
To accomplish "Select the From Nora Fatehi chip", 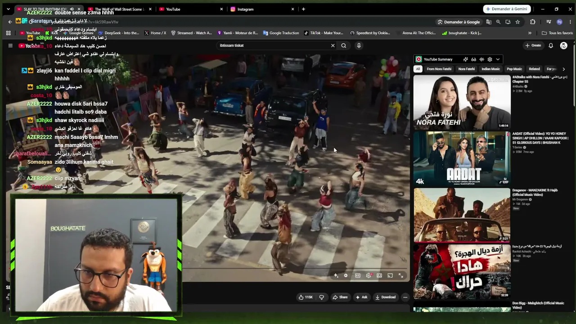I will [439, 69].
